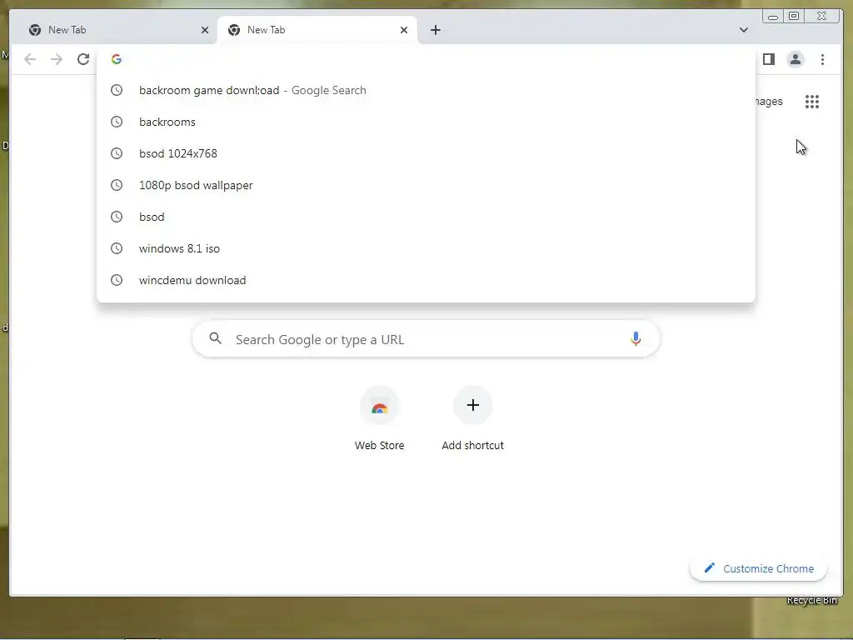Screen dimensions: 853x640
Task: Open the Recycle Bin on the desktop
Action: click(x=811, y=600)
